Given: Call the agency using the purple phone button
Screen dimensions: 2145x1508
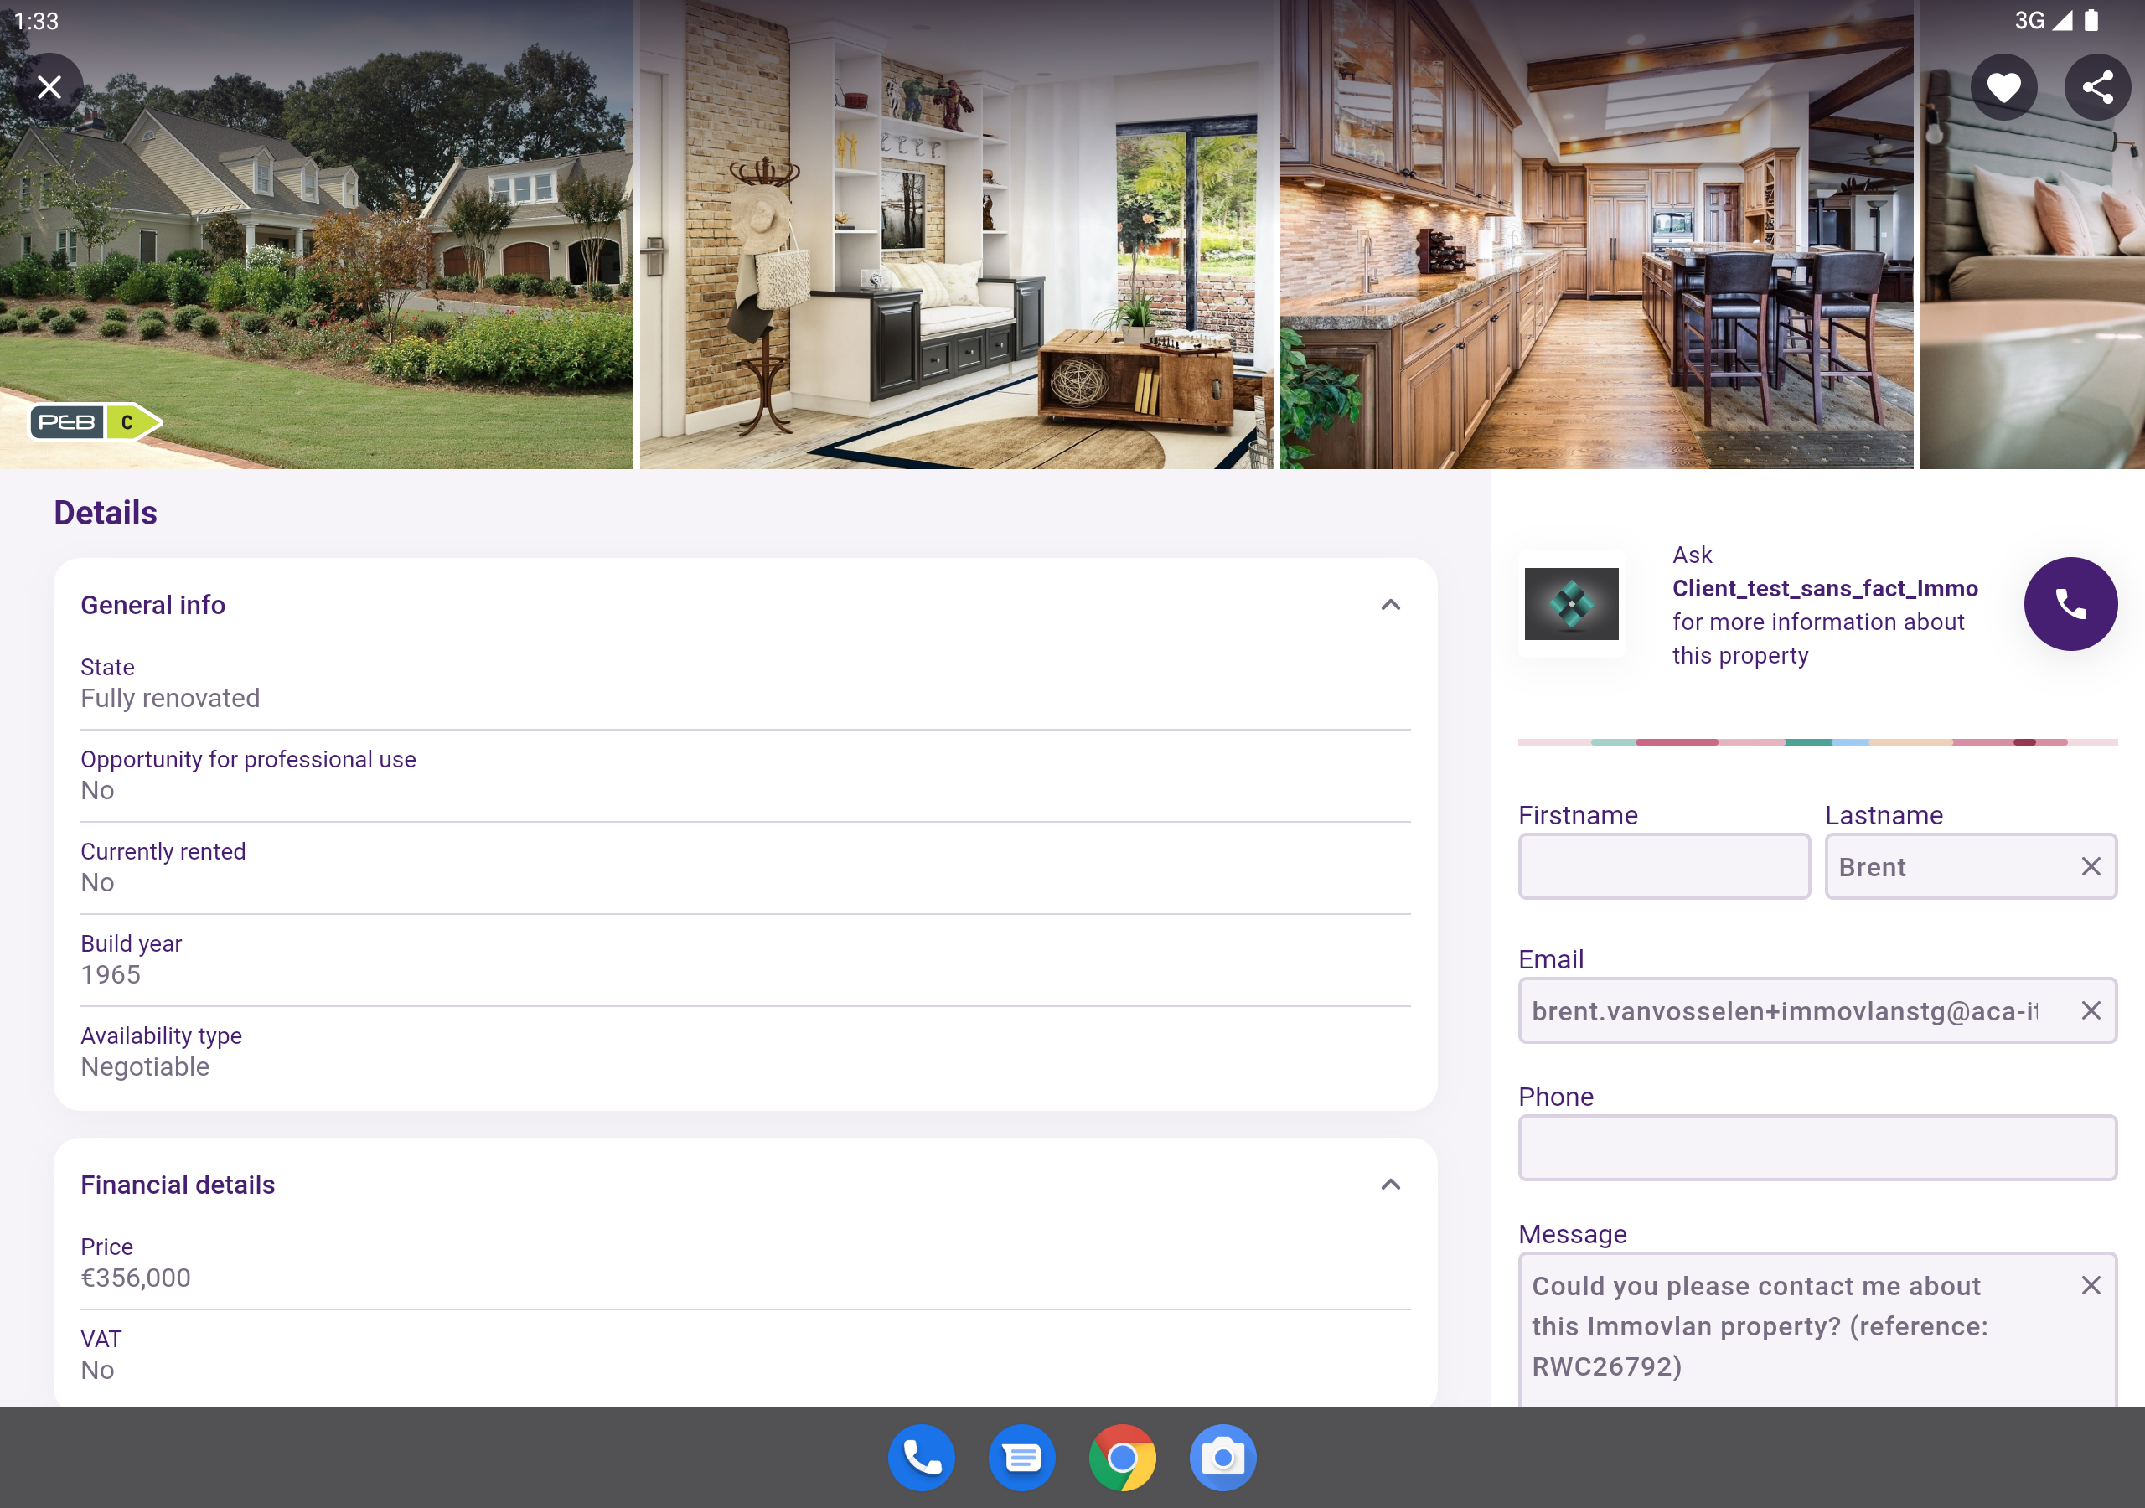Looking at the screenshot, I should coord(2070,603).
